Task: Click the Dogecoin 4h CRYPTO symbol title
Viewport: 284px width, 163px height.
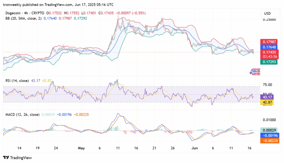Action: 23,13
